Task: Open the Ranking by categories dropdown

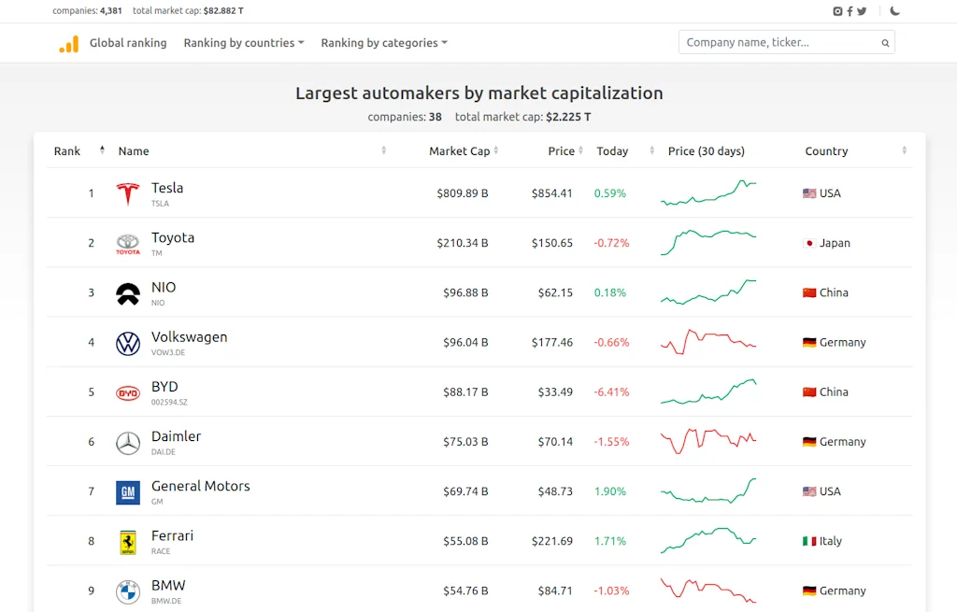Action: coord(383,42)
